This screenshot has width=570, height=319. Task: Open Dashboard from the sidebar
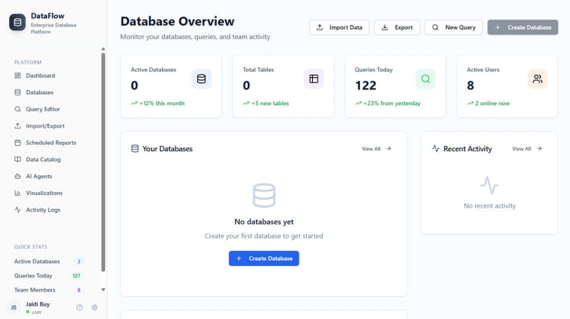coord(40,75)
